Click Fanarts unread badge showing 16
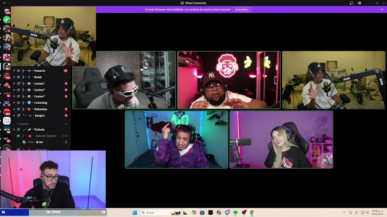Viewport: 387px width, 217px height. pos(65,71)
